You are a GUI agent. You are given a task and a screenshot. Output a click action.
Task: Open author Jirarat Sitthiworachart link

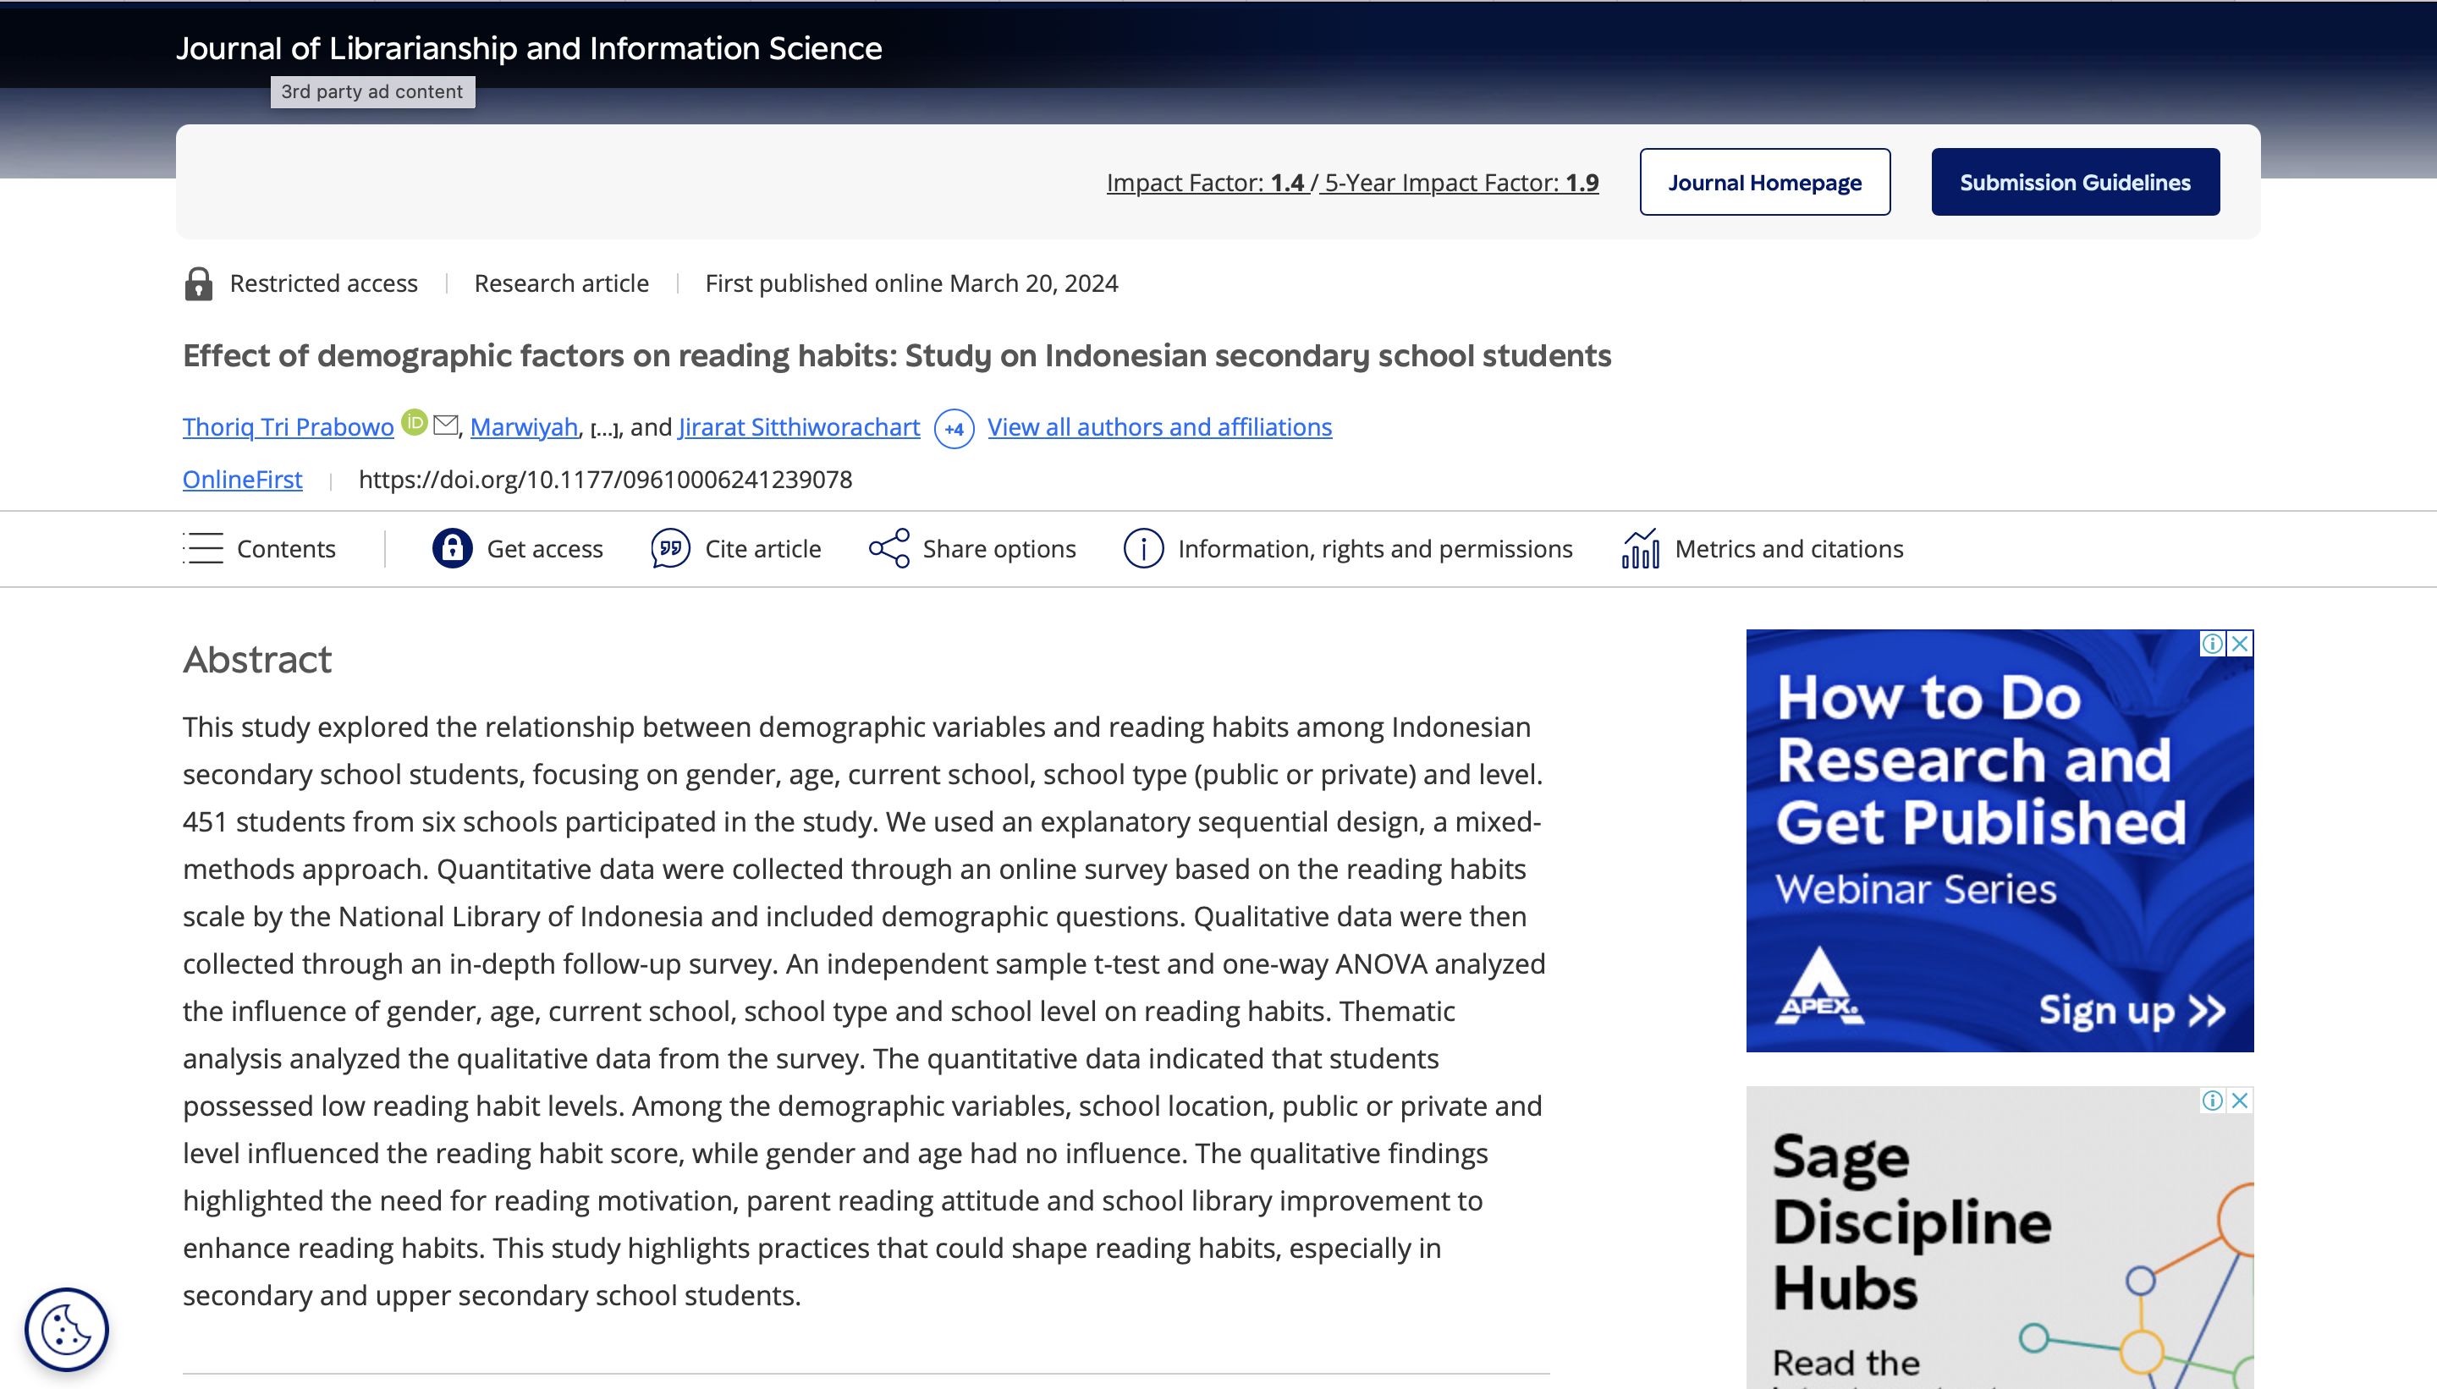point(799,427)
